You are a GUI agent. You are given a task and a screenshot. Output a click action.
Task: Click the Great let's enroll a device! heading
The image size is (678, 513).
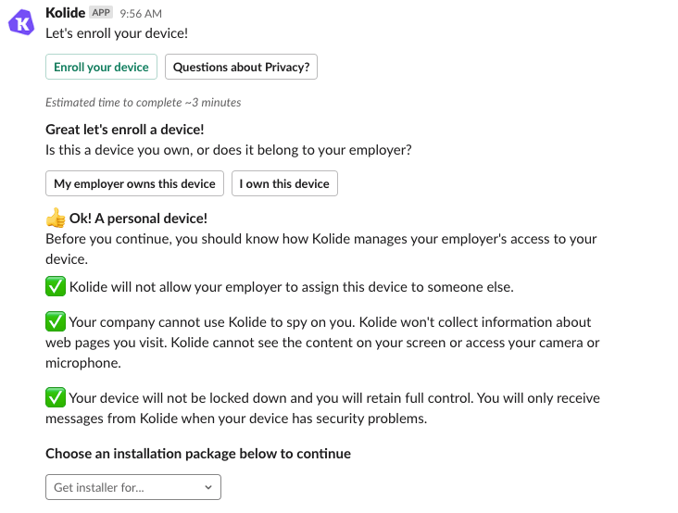(x=124, y=130)
